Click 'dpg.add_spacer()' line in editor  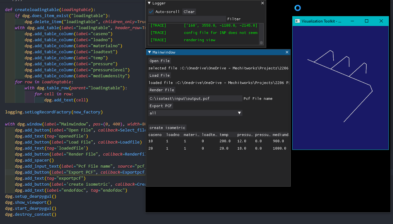tap(34, 160)
